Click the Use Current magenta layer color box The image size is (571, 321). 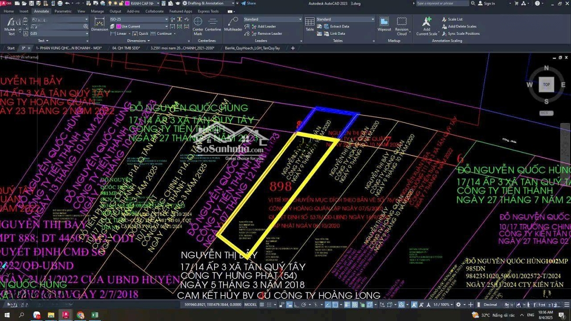(118, 26)
